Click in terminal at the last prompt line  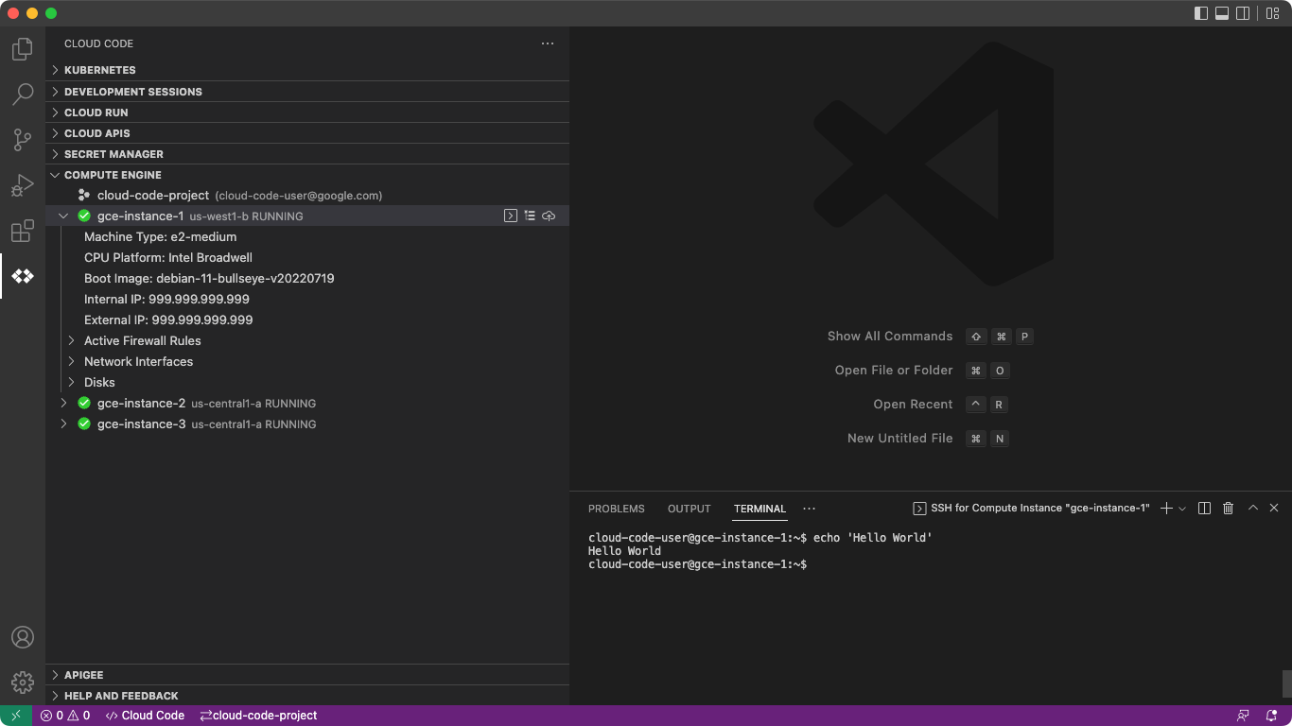[x=698, y=564]
